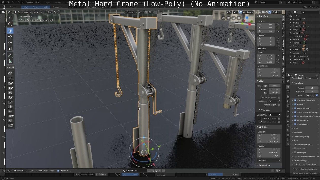The width and height of the screenshot is (320, 180).
Task: Open the rotation XYZ Euler mode dropdown
Action: pyautogui.click(x=269, y=48)
